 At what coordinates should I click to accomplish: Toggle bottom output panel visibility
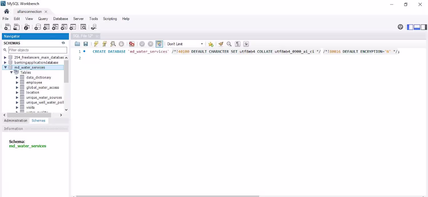(417, 27)
